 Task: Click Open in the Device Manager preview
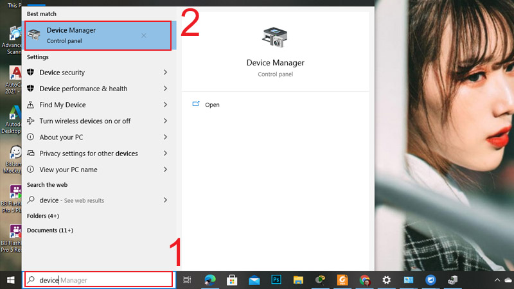coord(212,105)
